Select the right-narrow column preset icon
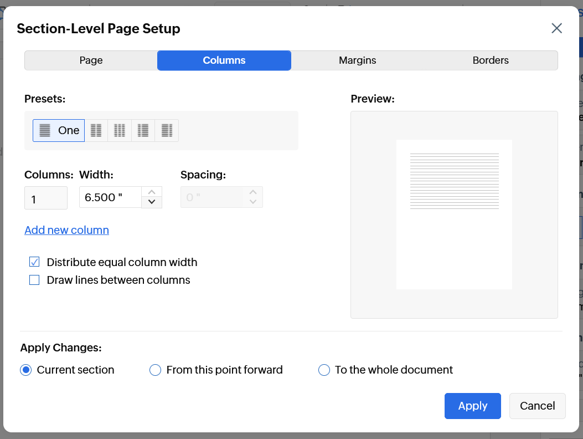 click(167, 130)
